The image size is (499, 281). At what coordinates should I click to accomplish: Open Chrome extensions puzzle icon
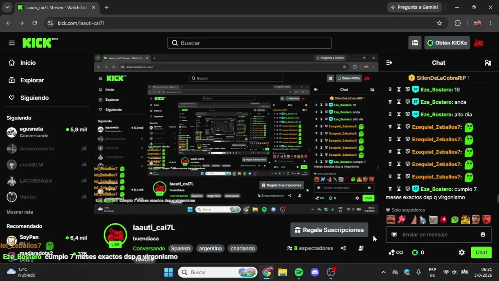coord(458,23)
